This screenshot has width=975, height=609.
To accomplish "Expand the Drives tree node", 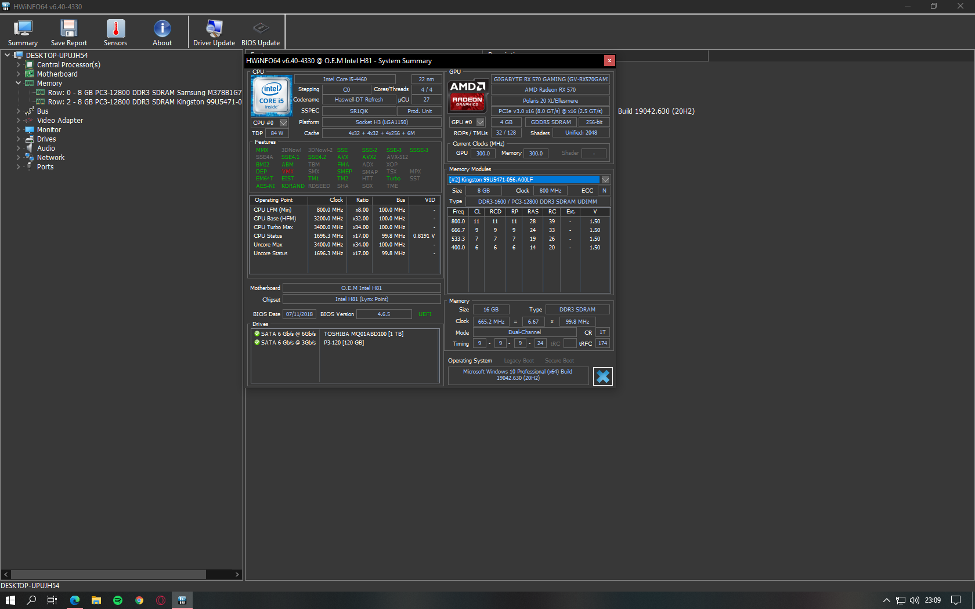I will (19, 139).
